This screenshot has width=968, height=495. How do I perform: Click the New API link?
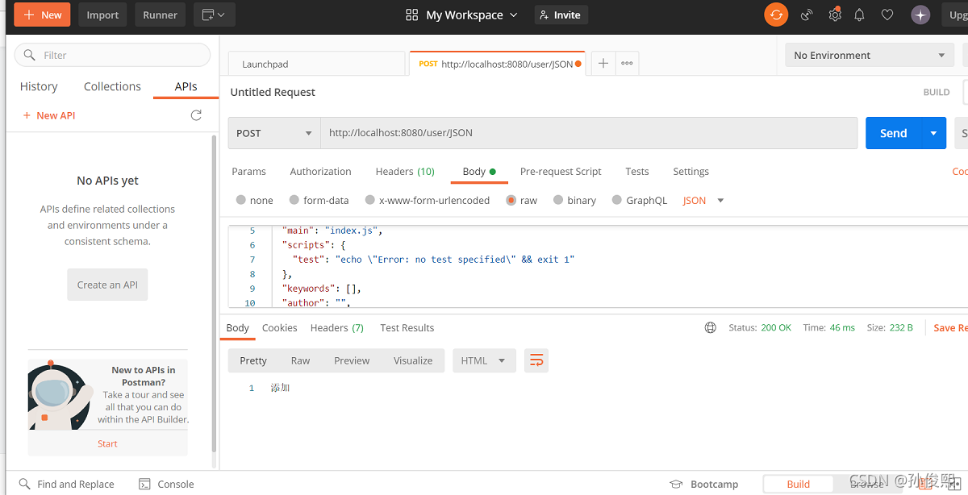click(49, 115)
